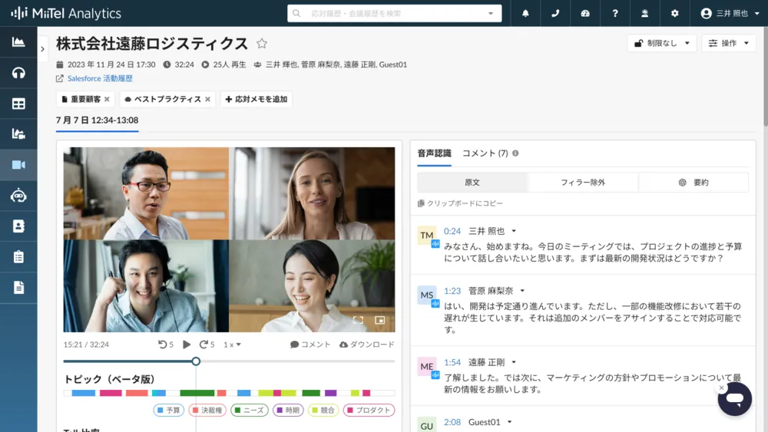This screenshot has height=432, width=768.
Task: Toggle the ニーズ topic filter
Action: [x=248, y=411]
